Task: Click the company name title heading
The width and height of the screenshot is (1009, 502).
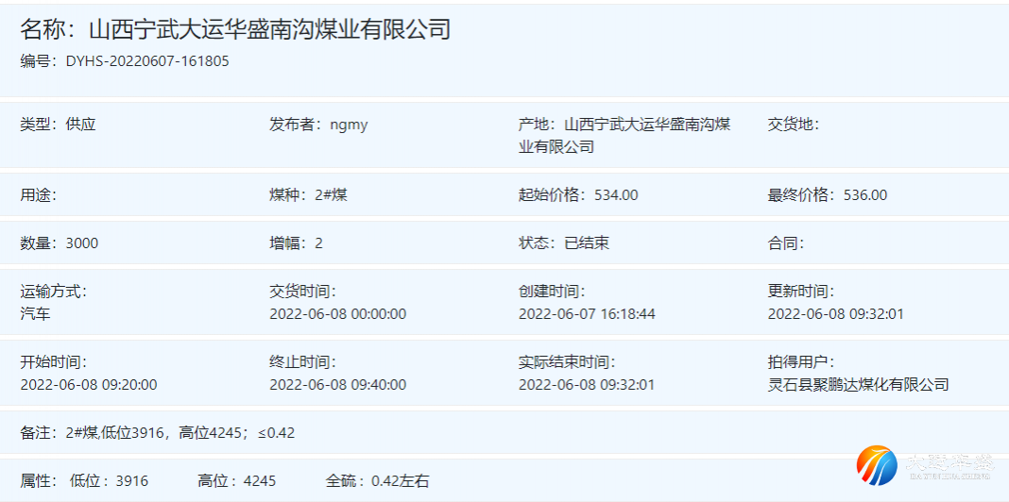Action: (x=235, y=29)
